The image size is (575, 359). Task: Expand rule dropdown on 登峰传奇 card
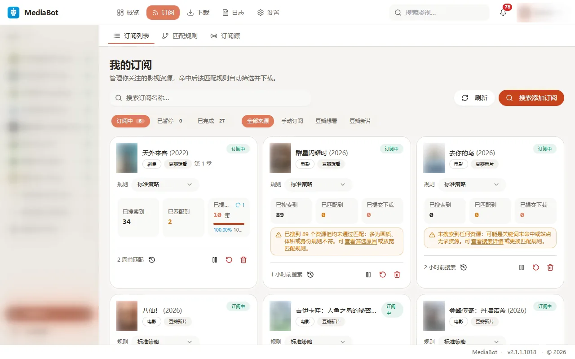[x=472, y=341]
